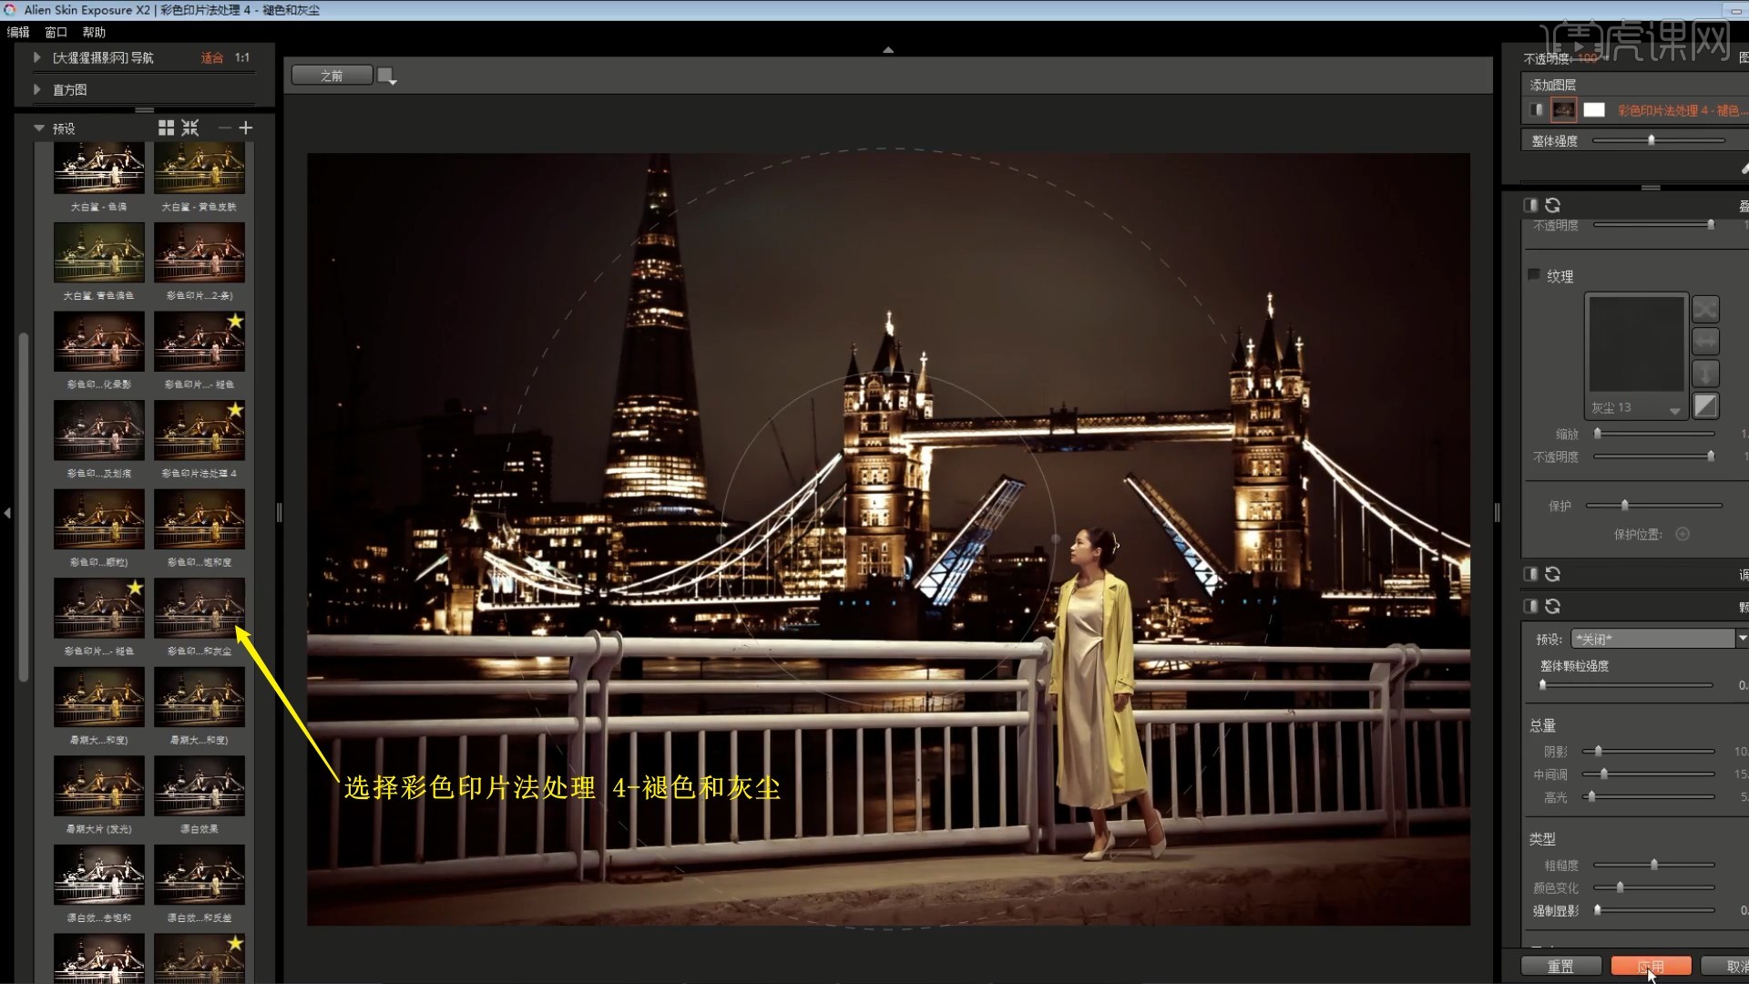The height and width of the screenshot is (984, 1749).
Task: Select the 彩色印片法处理 4 preset thumbnail
Action: [x=199, y=430]
